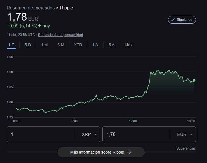
Task: Click the arrow icon beside Ripple info
Action: [x=129, y=152]
